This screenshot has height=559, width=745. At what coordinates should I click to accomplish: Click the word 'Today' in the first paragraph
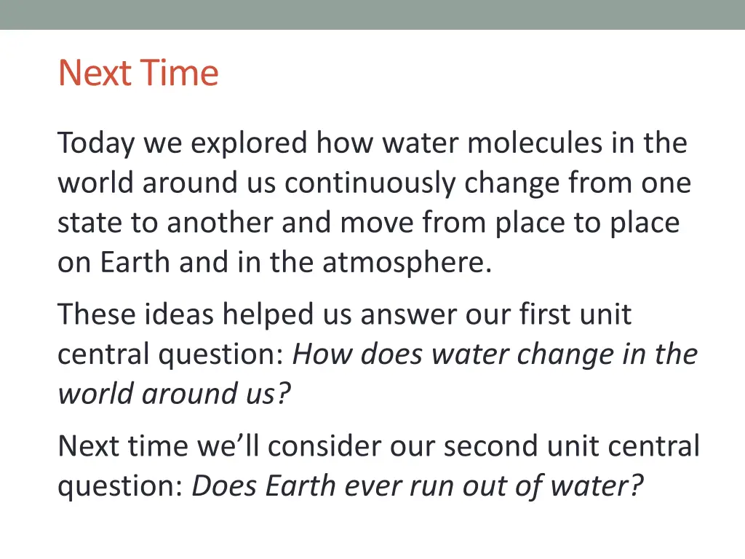click(x=96, y=143)
